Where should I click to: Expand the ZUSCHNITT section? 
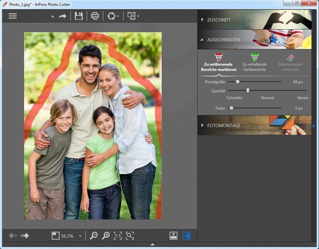[219, 20]
